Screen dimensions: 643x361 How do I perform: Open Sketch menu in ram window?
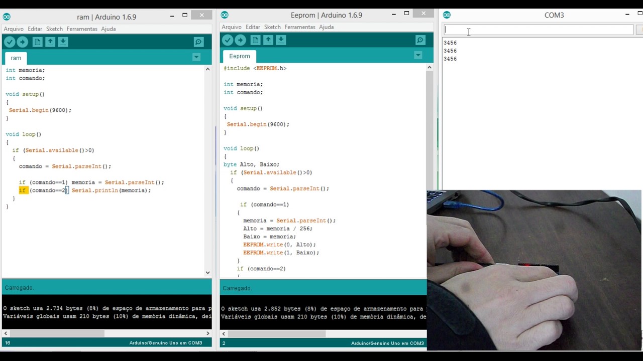[x=54, y=29]
